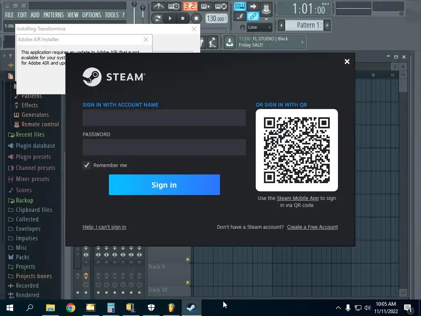Toggle the note slide icon
Screen dimensions: 421x316
[x=240, y=16]
